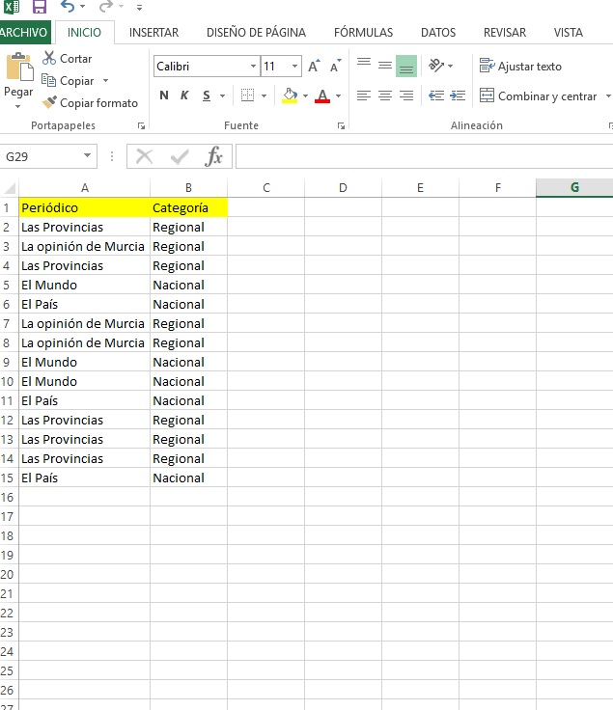This screenshot has width=613, height=710.
Task: Open the undo history dropdown arrow
Action: coord(82,7)
